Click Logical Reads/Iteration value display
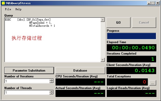Screen dimensions: 161x101 [132, 93]
